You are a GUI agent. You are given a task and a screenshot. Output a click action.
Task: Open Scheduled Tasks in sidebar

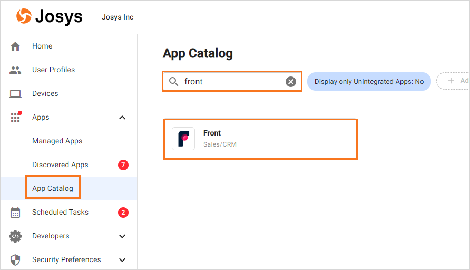point(60,212)
